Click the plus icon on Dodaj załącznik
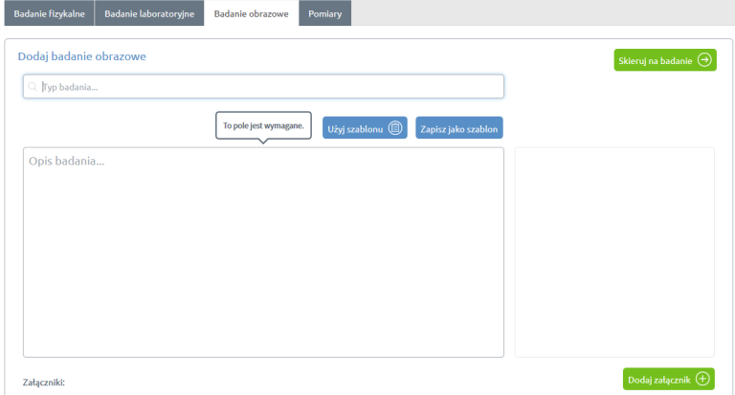The height and width of the screenshot is (395, 735). [x=703, y=380]
